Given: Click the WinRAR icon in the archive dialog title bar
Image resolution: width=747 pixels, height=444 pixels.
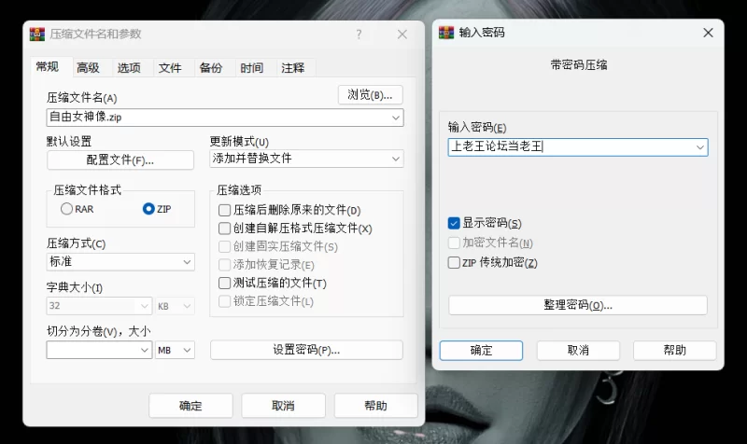Looking at the screenshot, I should (x=37, y=35).
